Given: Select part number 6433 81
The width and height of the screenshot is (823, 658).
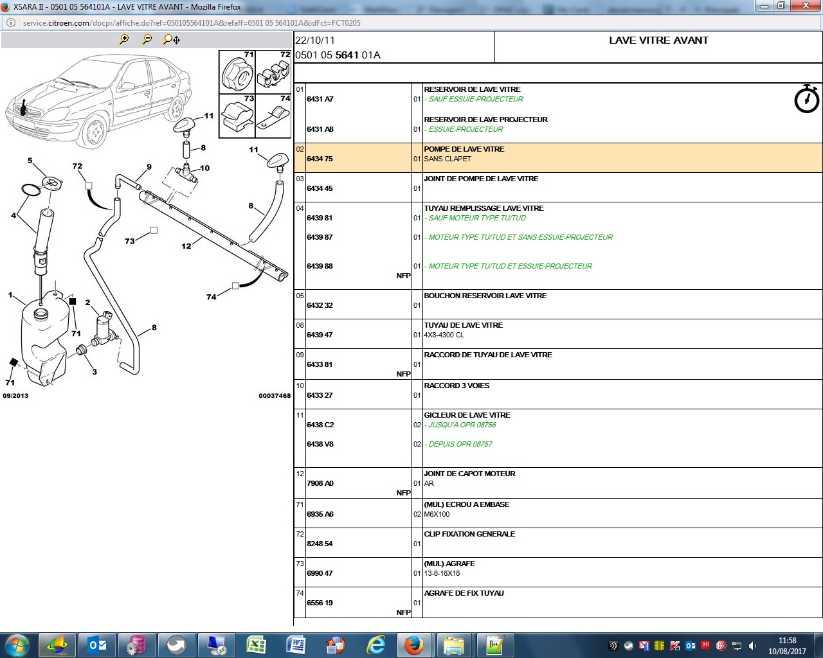Looking at the screenshot, I should click(320, 364).
